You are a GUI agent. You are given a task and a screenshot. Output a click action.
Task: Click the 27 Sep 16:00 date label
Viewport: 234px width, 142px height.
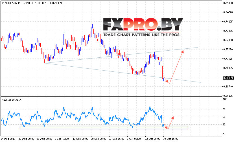coord(117,139)
